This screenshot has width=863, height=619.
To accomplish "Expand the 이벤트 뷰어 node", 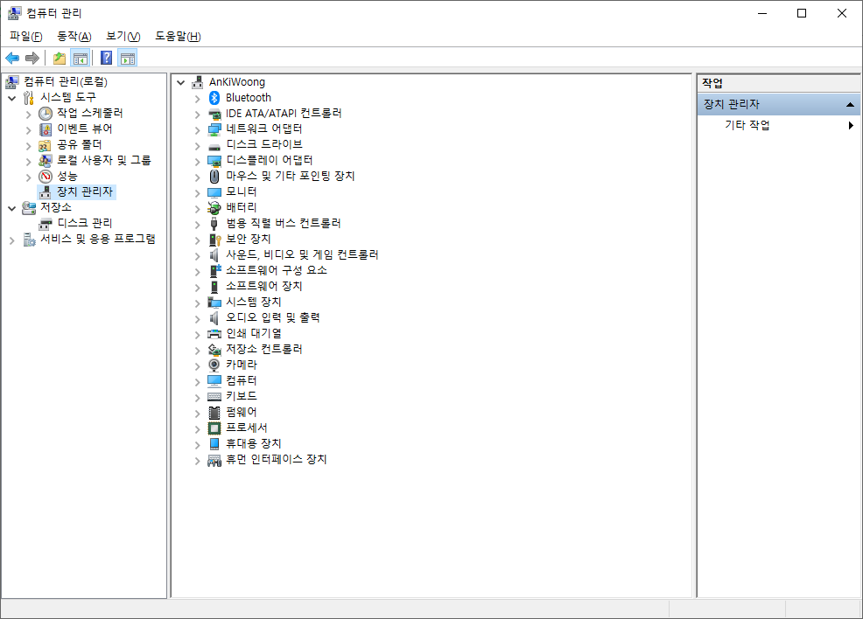I will click(x=28, y=130).
